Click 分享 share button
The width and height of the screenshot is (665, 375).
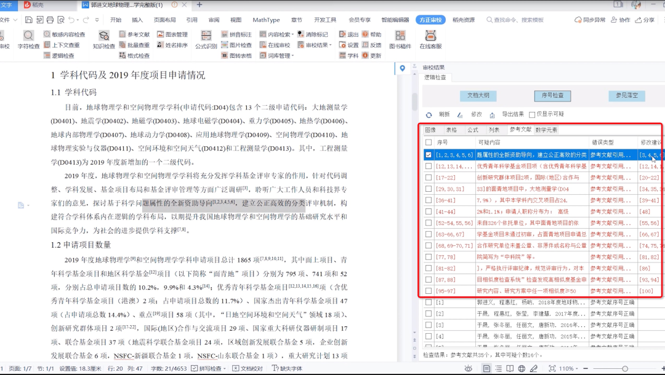[x=645, y=20]
